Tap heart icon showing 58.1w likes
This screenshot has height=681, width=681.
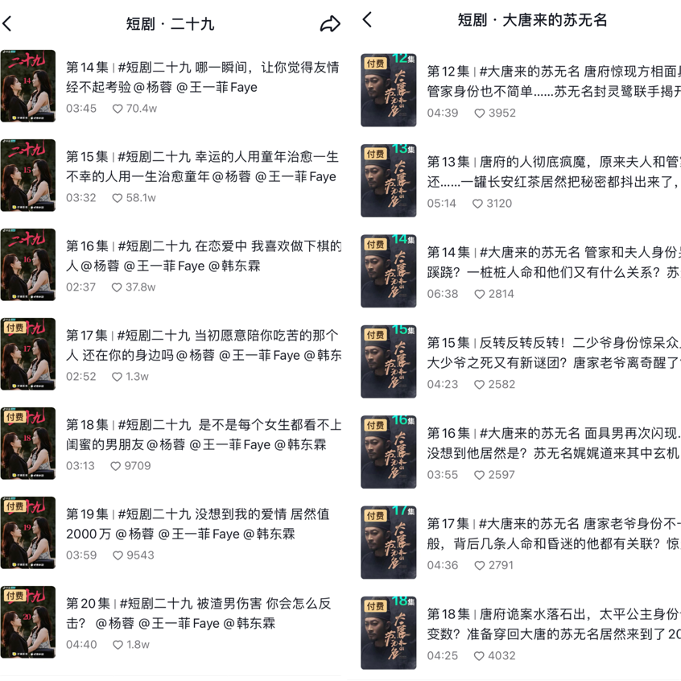tap(118, 198)
